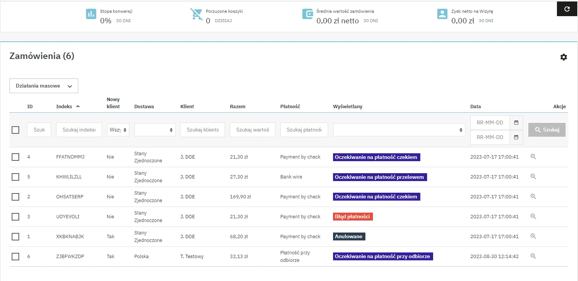View order FFATNOMMJ with magnifier icon
Image resolution: width=578 pixels, height=281 pixels.
coord(533,157)
